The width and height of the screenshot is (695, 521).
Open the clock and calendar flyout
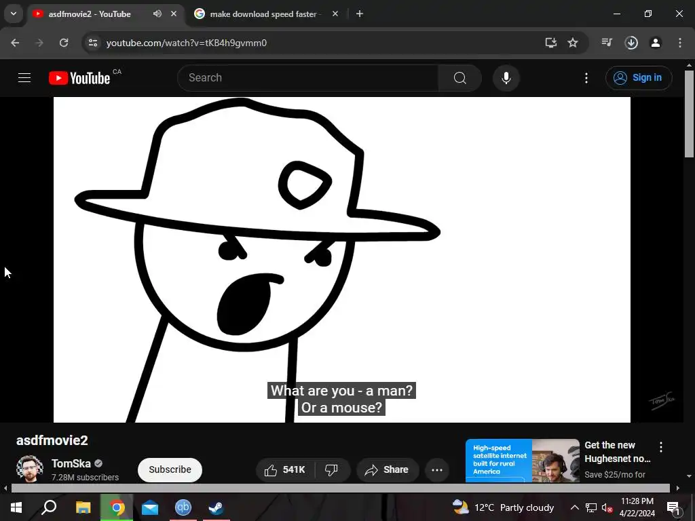637,507
